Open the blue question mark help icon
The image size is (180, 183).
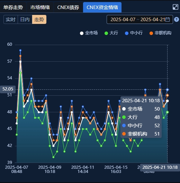pyautogui.click(x=177, y=19)
